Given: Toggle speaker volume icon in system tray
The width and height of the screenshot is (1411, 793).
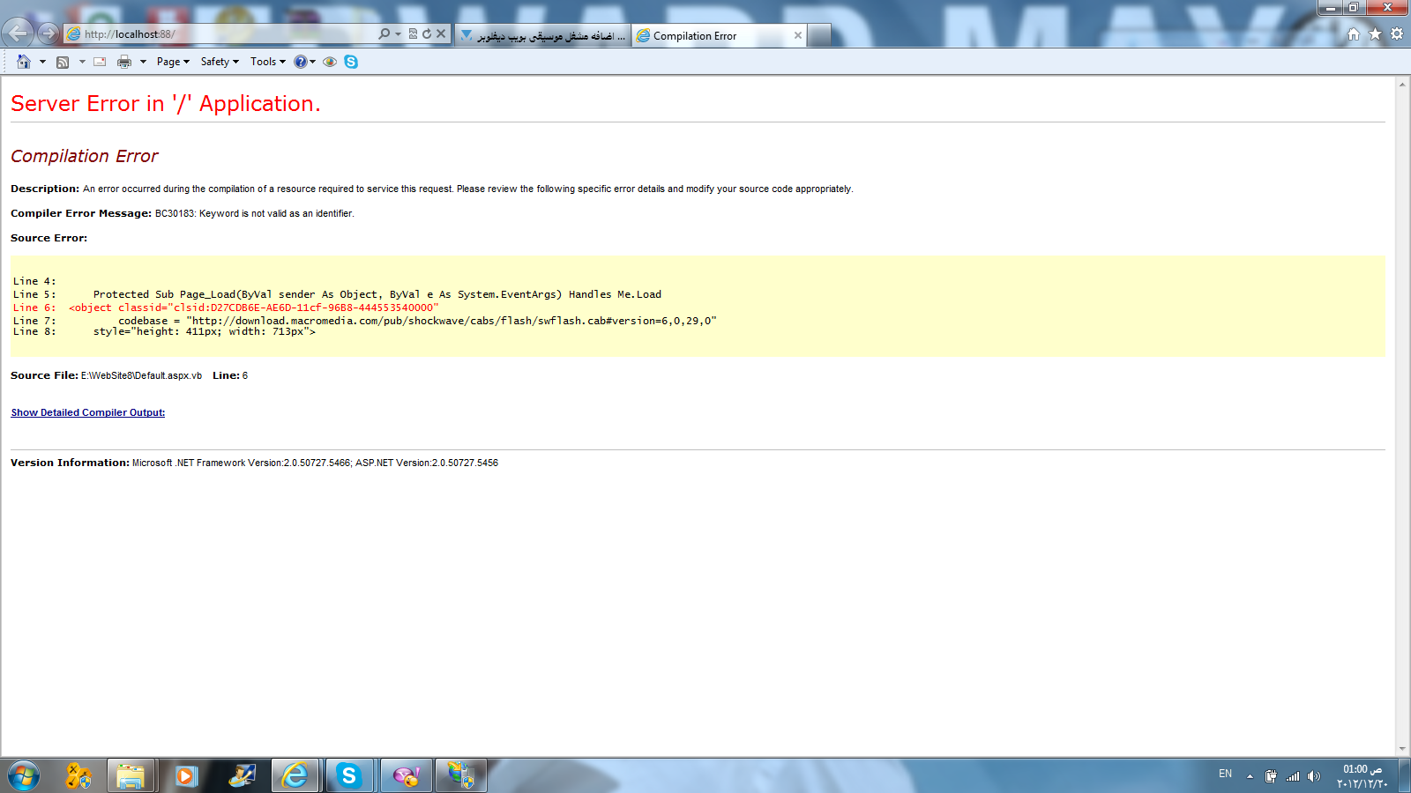Looking at the screenshot, I should tap(1314, 776).
